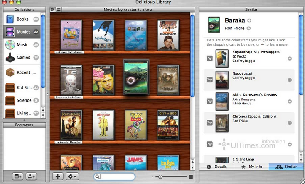The width and height of the screenshot is (305, 184).
Task: Select the City of God DVD cover
Action: point(168,125)
